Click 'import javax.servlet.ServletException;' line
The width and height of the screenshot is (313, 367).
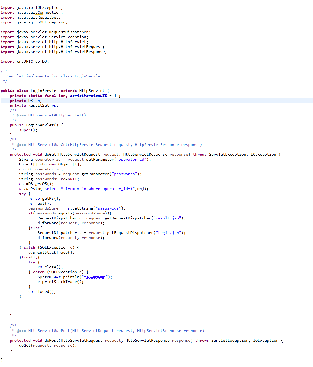click(44, 37)
